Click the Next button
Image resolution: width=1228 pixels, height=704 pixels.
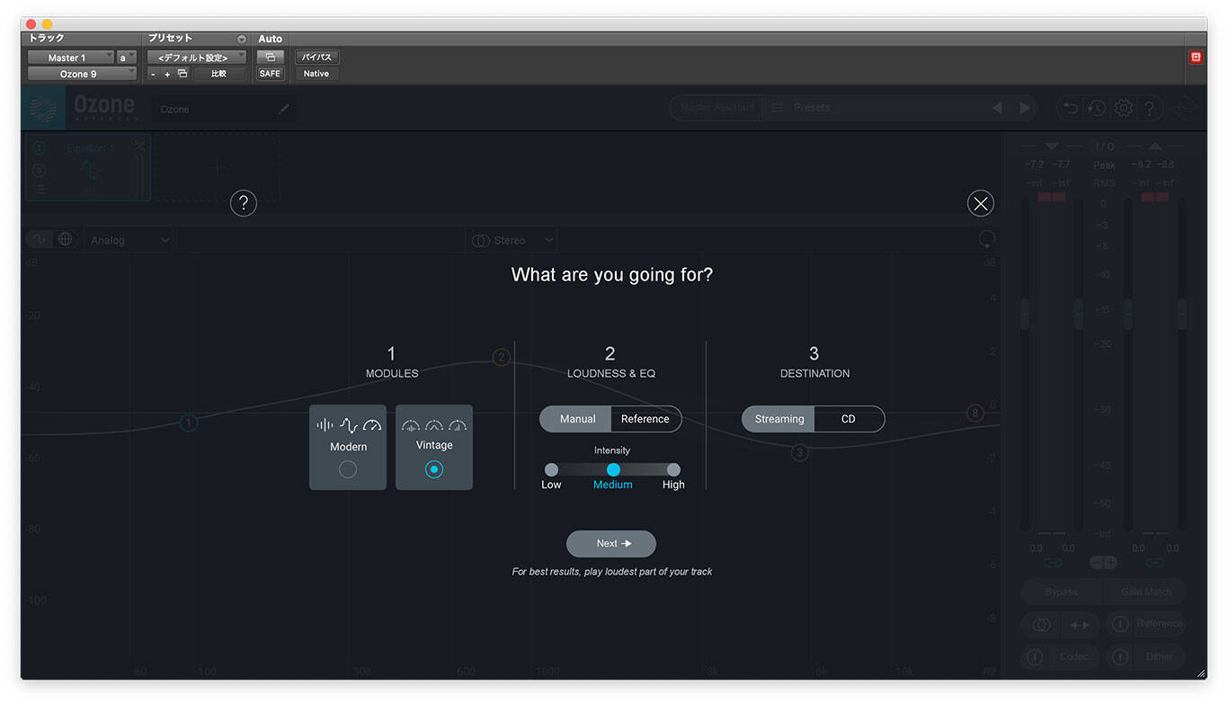(611, 543)
